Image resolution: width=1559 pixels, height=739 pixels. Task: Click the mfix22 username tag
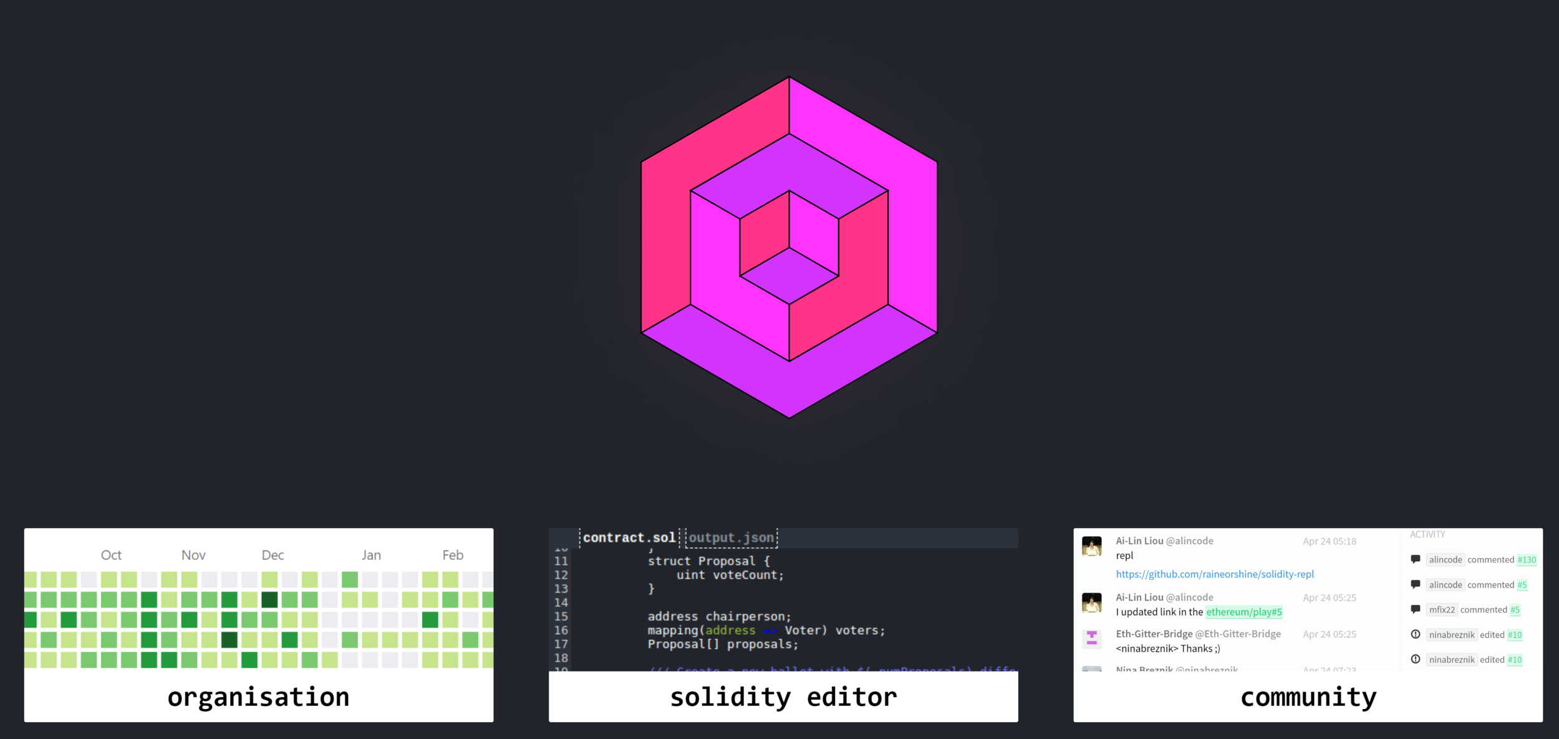coord(1442,610)
